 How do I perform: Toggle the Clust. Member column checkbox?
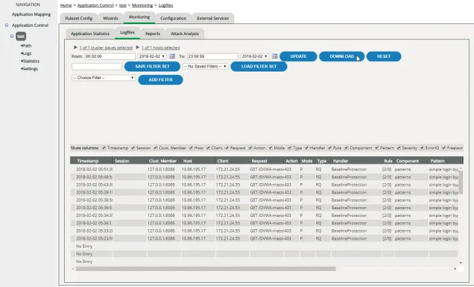click(156, 148)
